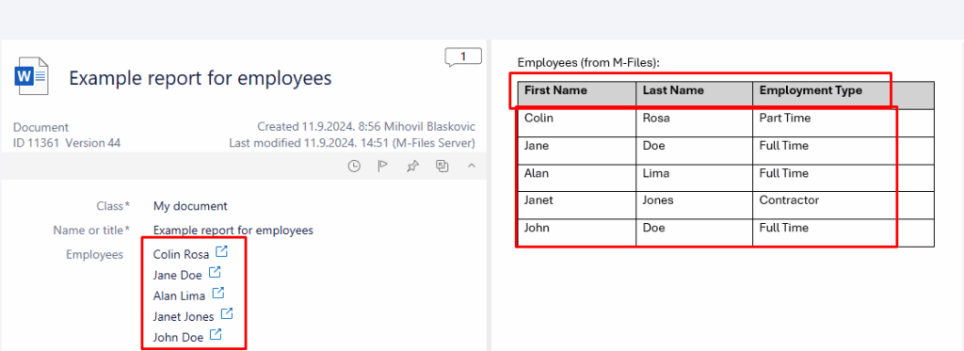This screenshot has width=964, height=351.
Task: Select the First Name column header cell
Action: 577,95
